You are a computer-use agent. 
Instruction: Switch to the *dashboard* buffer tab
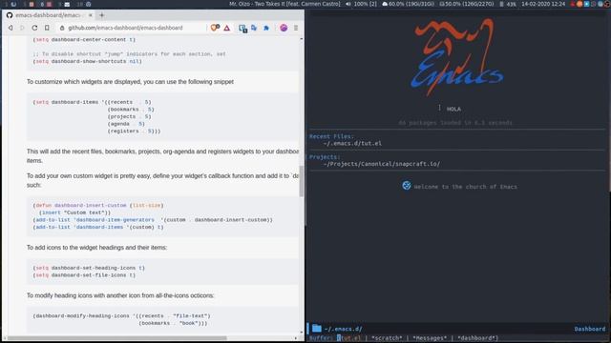(x=476, y=338)
